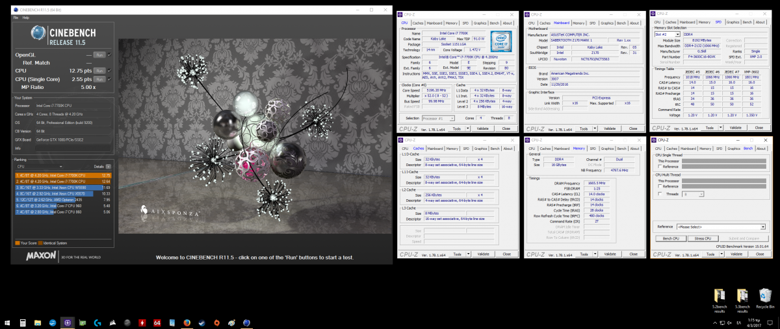780x329 pixels.
Task: Open the Slot #2 dropdown in SPD
Action: click(667, 34)
